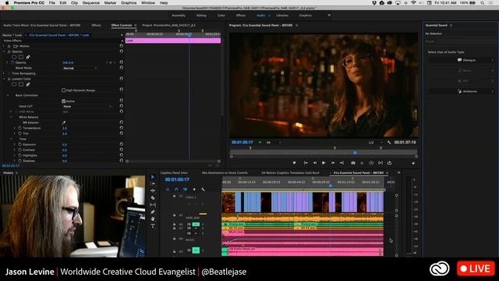Expand the Motion effect
Image resolution: width=499 pixels, height=281 pixels.
pos(4,46)
